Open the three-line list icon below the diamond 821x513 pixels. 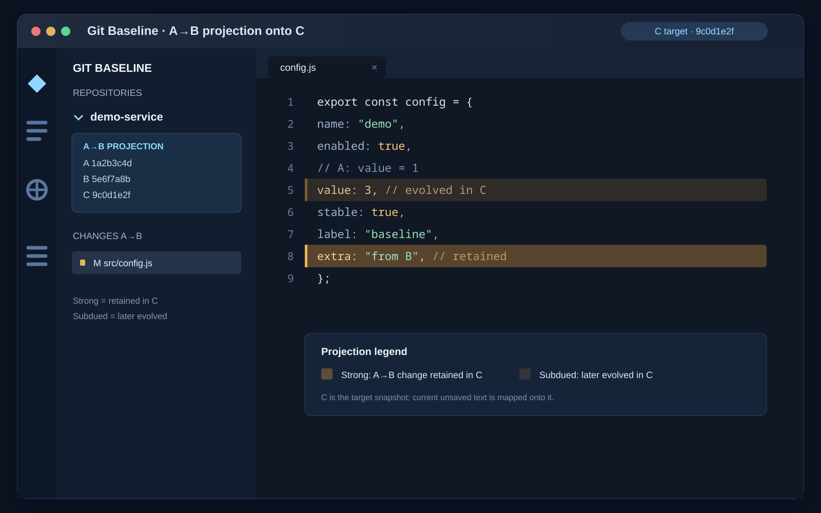pyautogui.click(x=37, y=131)
